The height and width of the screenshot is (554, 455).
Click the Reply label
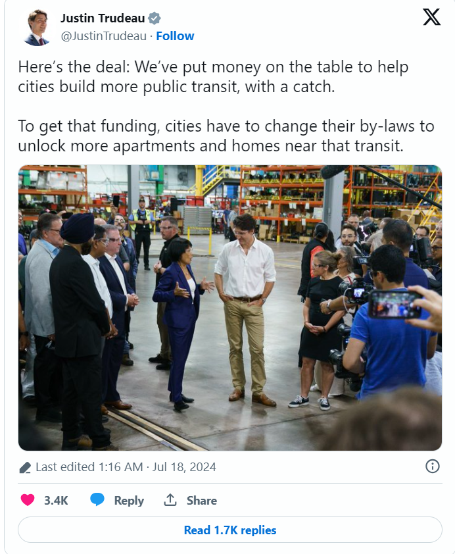point(129,500)
